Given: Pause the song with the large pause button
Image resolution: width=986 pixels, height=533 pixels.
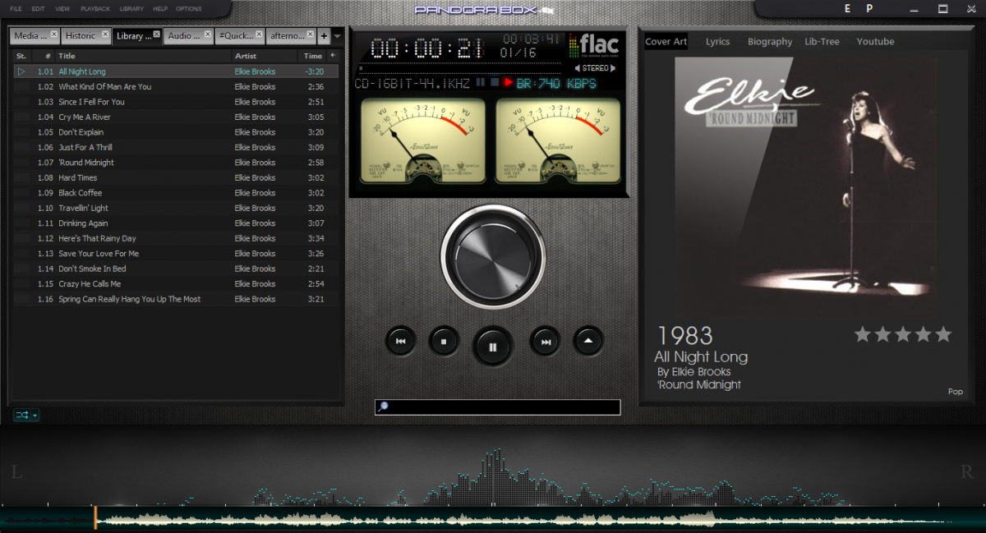Looking at the screenshot, I should coord(492,346).
